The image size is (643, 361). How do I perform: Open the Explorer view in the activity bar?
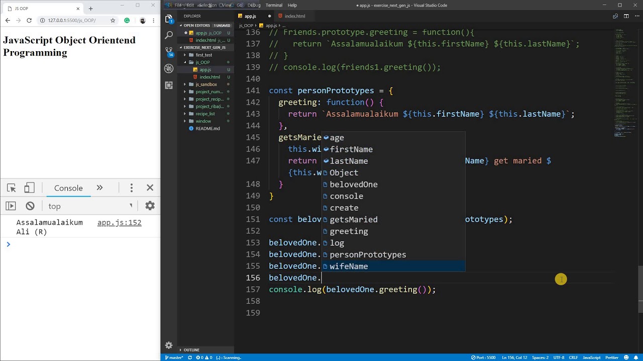[x=169, y=19]
